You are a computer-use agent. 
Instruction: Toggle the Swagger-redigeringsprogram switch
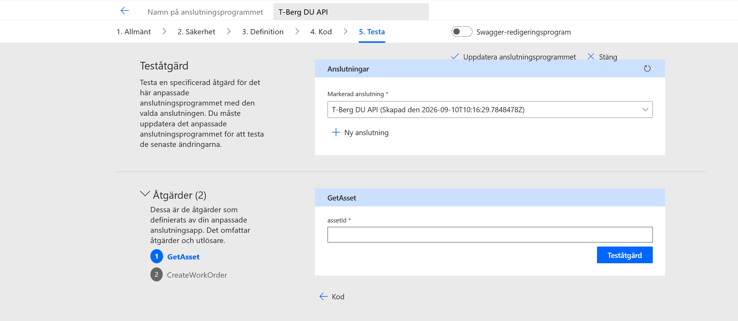462,32
